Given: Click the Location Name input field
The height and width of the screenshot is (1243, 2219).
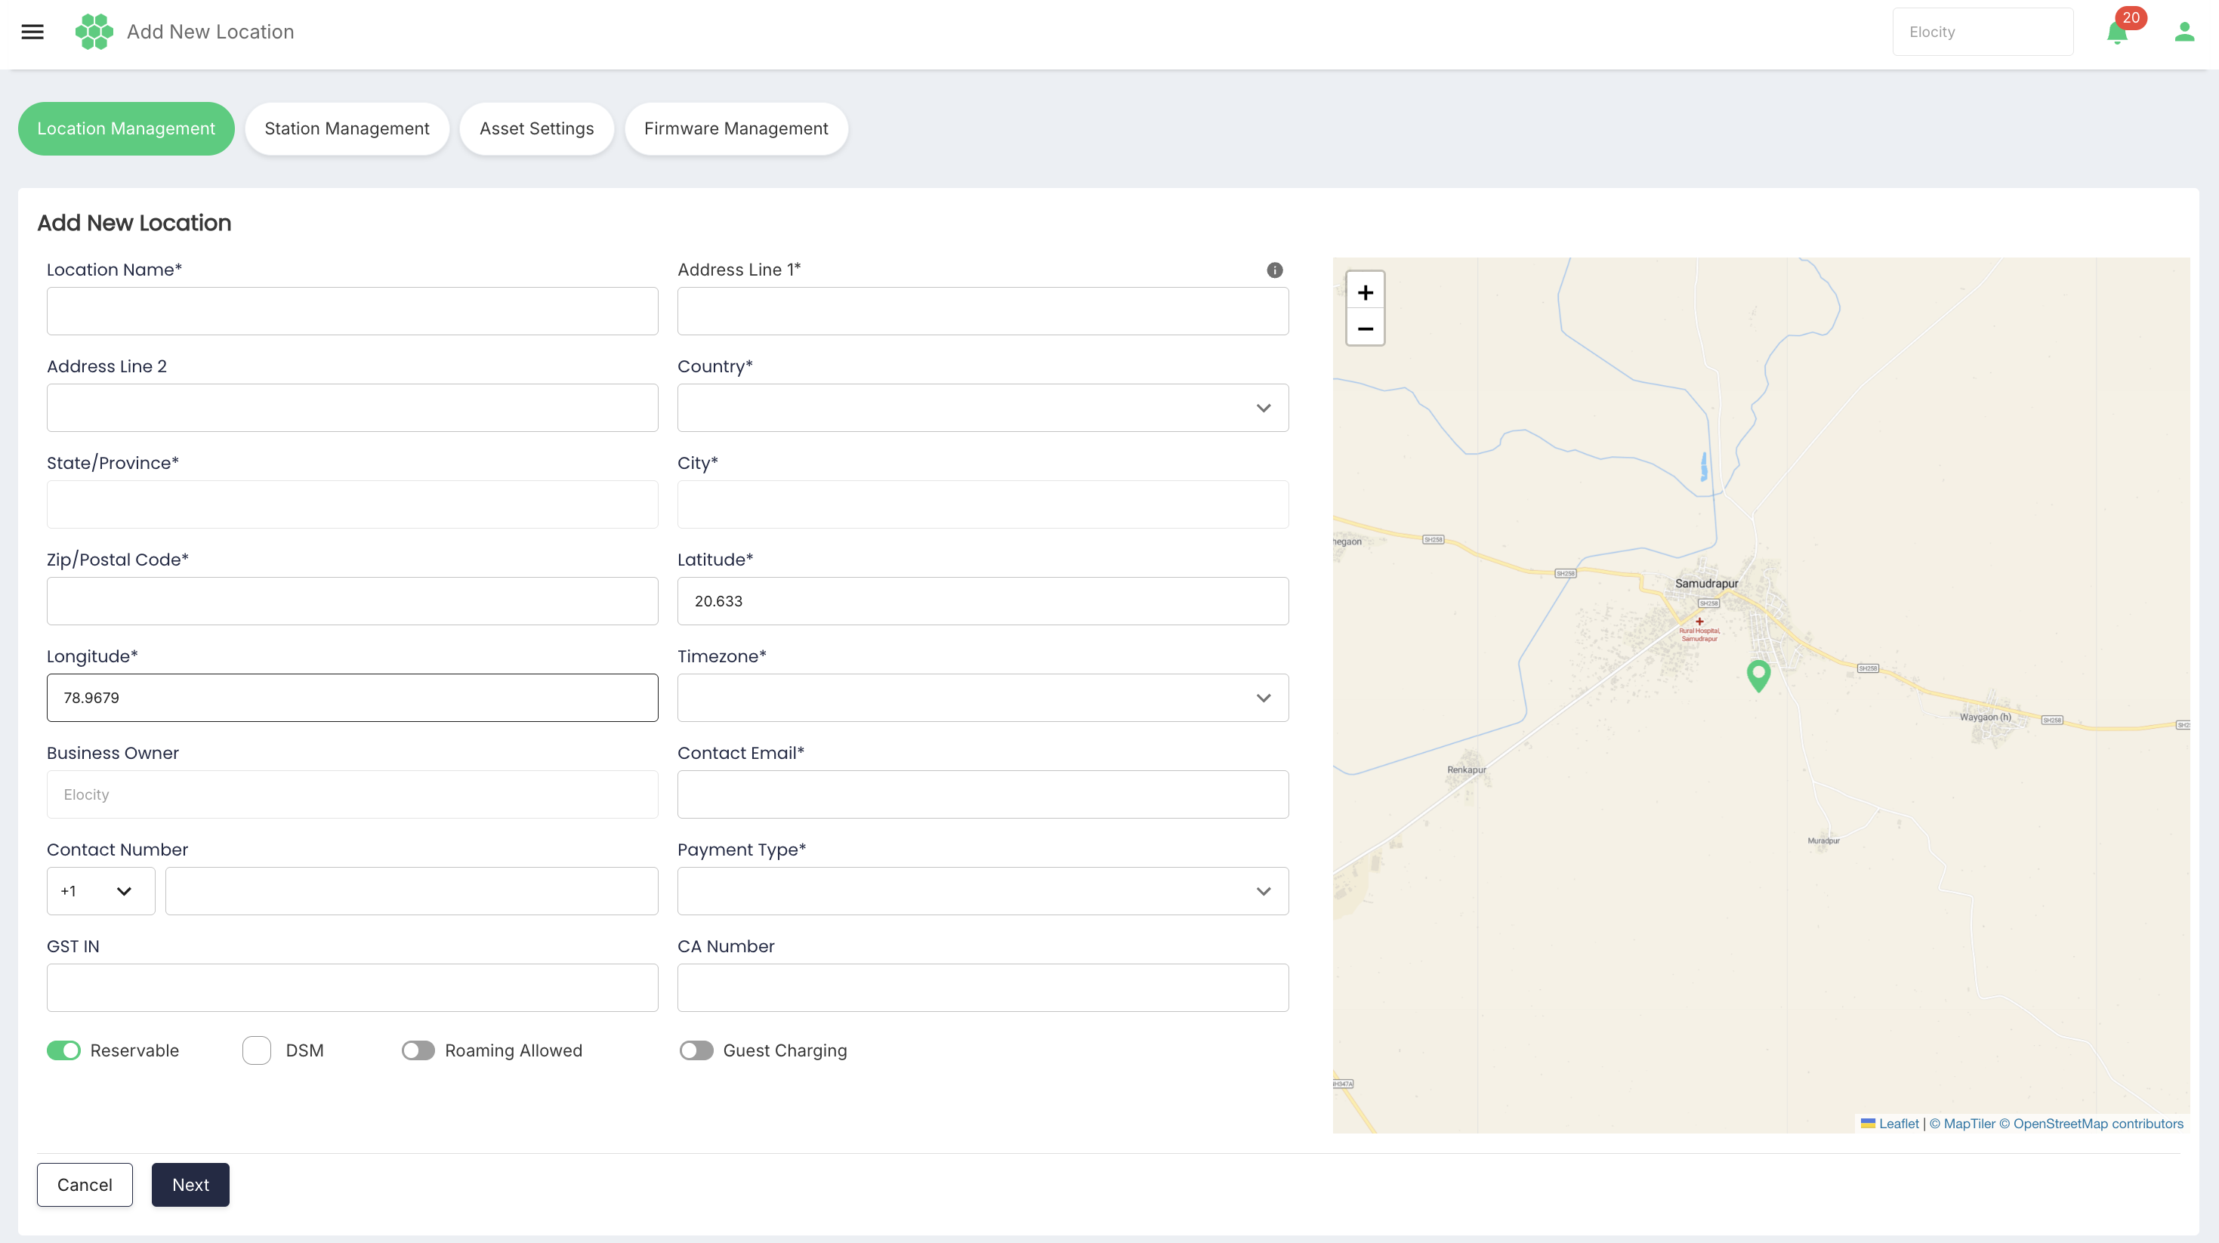Looking at the screenshot, I should (x=352, y=311).
